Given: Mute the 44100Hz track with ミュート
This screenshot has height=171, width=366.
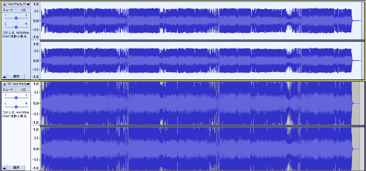Looking at the screenshot, I should pos(9,89).
